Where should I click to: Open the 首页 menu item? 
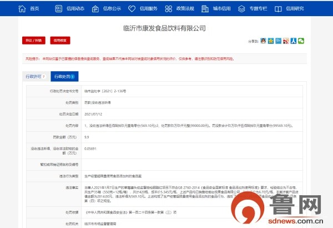click(x=34, y=8)
